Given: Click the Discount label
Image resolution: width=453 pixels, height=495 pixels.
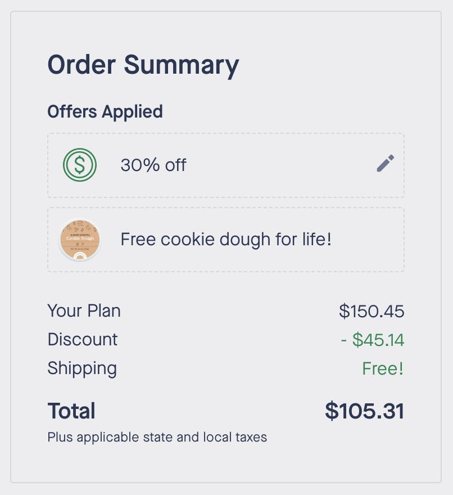Looking at the screenshot, I should [83, 340].
